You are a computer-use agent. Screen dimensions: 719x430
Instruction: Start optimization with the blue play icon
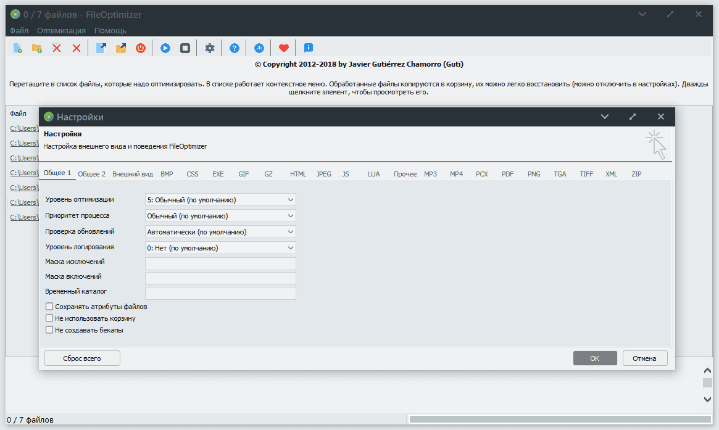[x=165, y=48]
